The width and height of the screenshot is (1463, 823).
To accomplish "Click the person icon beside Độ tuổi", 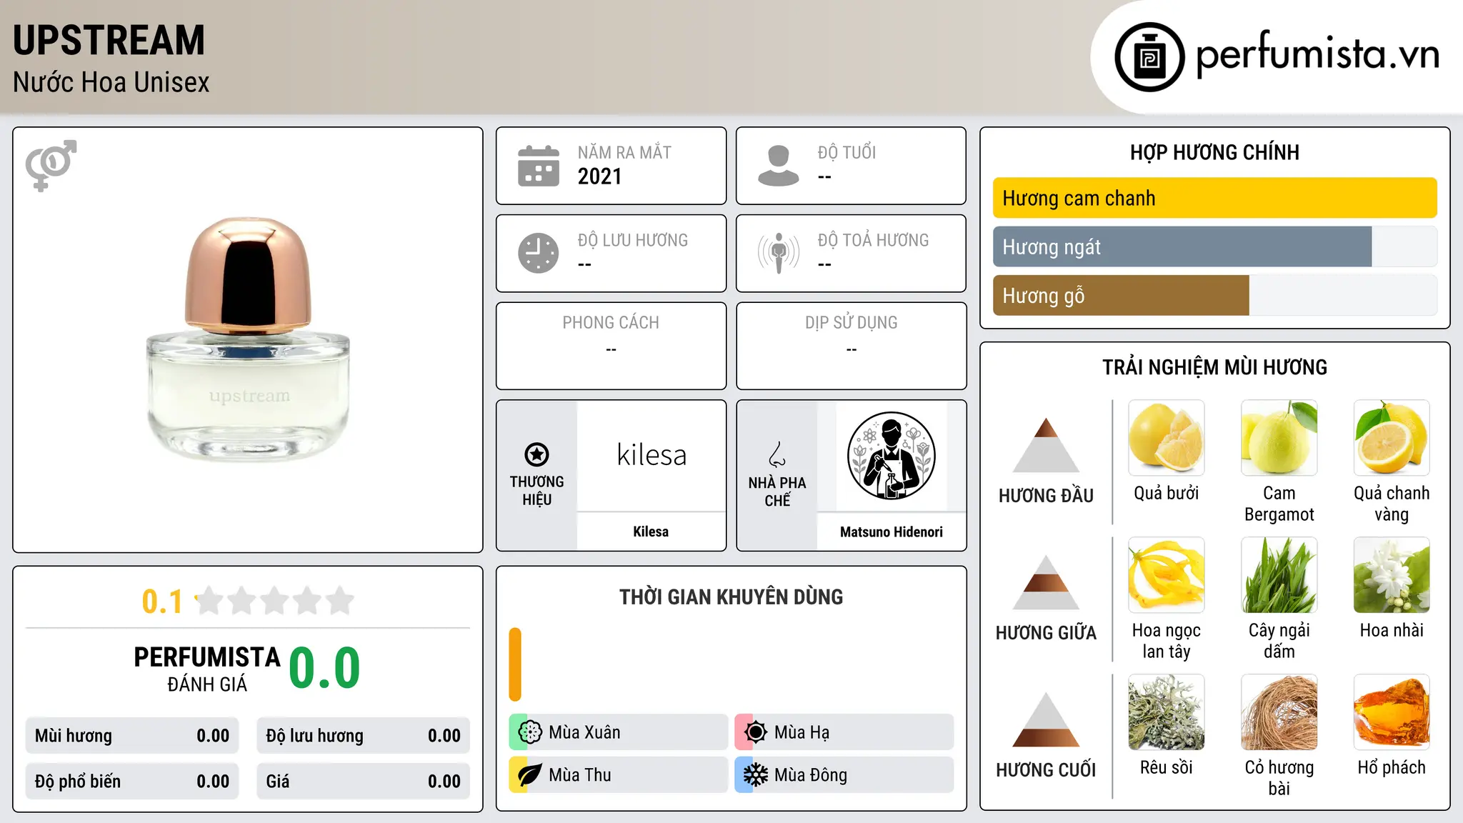I will tap(778, 166).
